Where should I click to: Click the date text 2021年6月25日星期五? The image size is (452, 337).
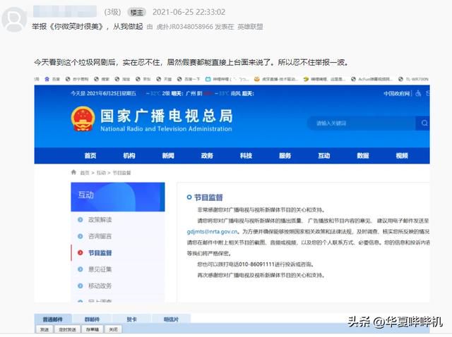tap(112, 94)
